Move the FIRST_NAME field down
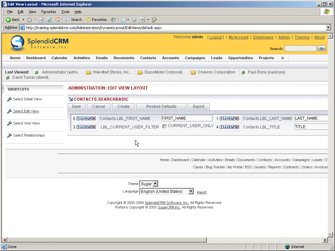Viewport: 335px width, 251px height. click(x=82, y=118)
